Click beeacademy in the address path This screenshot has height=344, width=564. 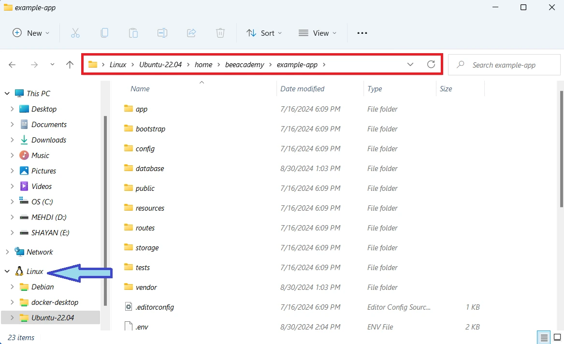tap(245, 65)
